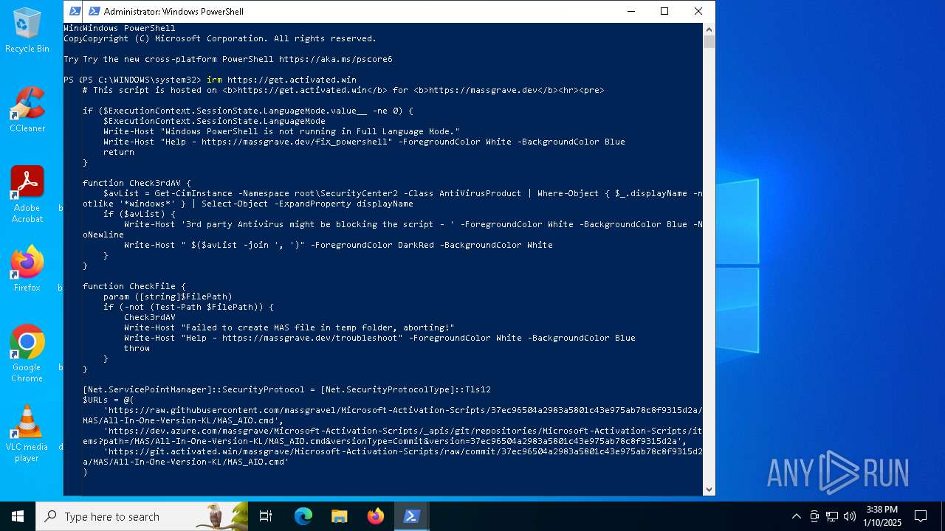
Task: Open Microsoft Edge from the taskbar
Action: pos(303,516)
